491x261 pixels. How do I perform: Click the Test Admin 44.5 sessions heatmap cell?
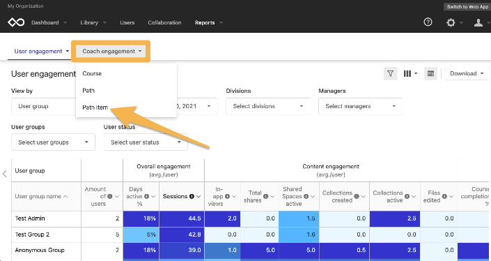(x=182, y=218)
